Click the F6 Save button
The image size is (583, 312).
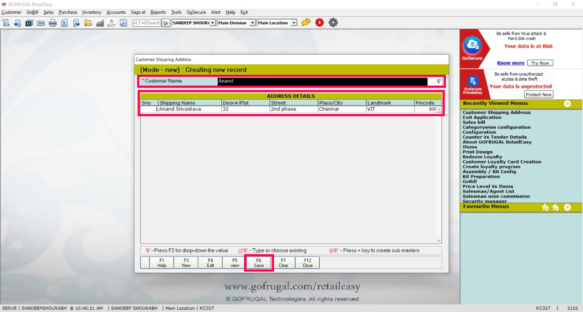click(259, 263)
